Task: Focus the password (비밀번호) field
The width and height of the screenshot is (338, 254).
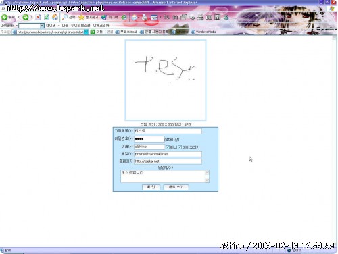Action: point(149,139)
